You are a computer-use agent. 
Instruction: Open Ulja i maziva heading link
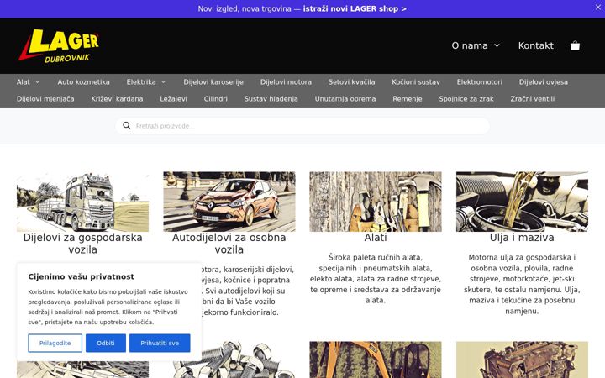pyautogui.click(x=522, y=238)
